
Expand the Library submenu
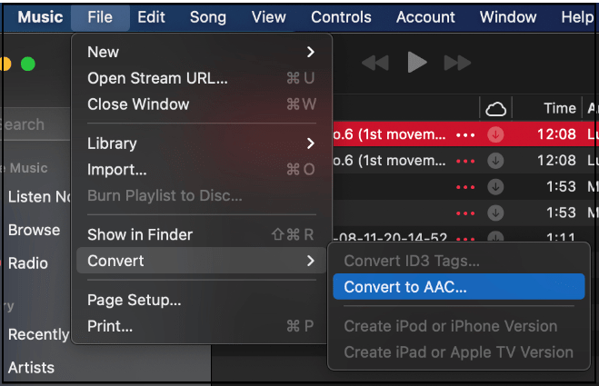(201, 144)
